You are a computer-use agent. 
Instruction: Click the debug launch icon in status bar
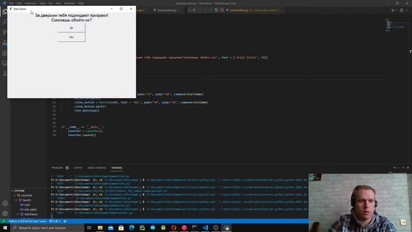[x=65, y=221]
